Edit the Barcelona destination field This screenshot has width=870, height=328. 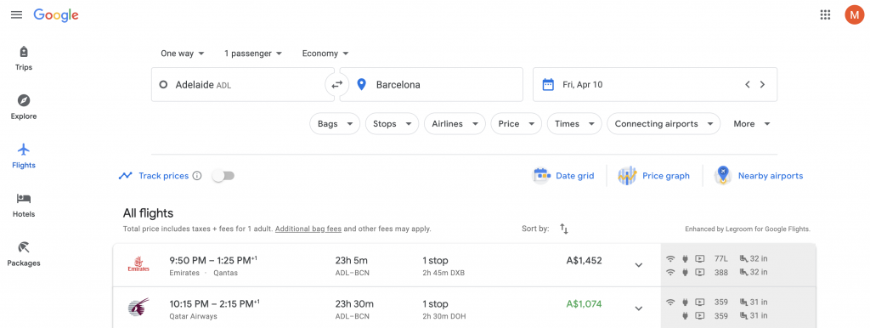click(431, 84)
